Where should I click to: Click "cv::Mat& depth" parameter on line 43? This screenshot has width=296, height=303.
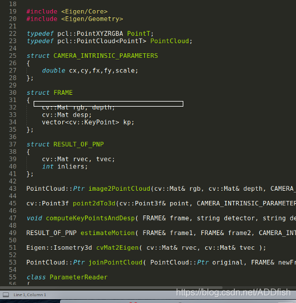point(235,189)
